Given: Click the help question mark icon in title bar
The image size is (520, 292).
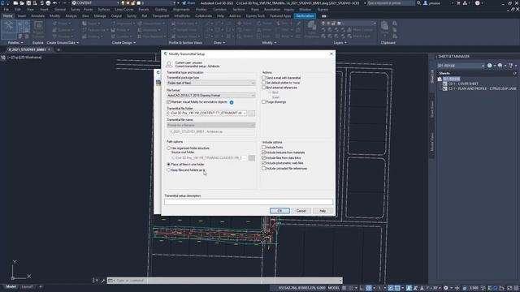Looking at the screenshot, I should (477, 3).
